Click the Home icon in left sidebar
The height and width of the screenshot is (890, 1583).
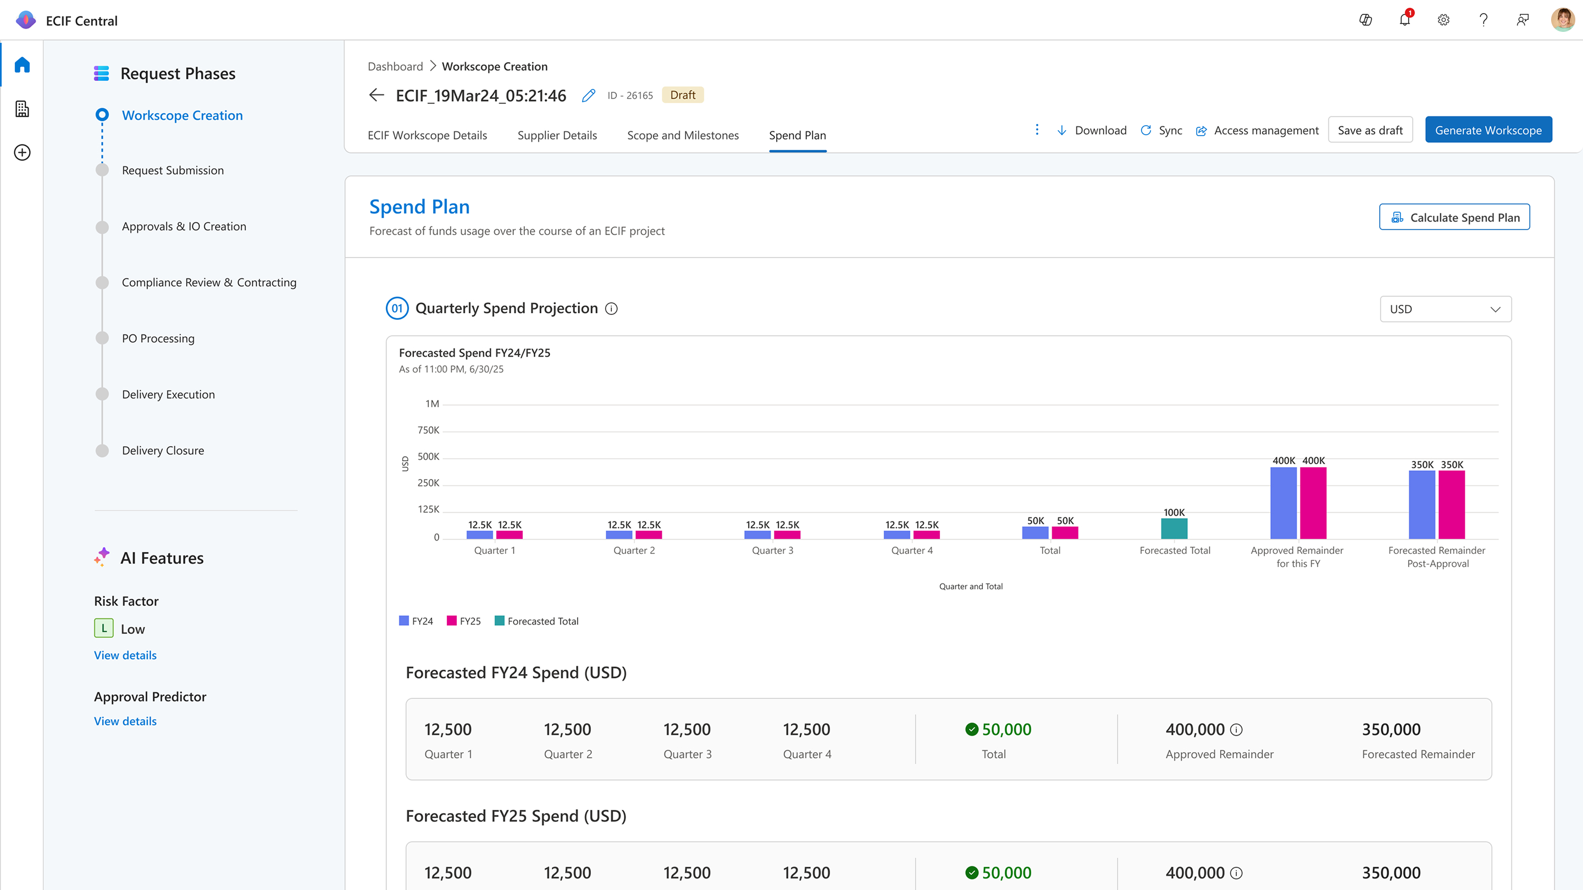(x=22, y=64)
